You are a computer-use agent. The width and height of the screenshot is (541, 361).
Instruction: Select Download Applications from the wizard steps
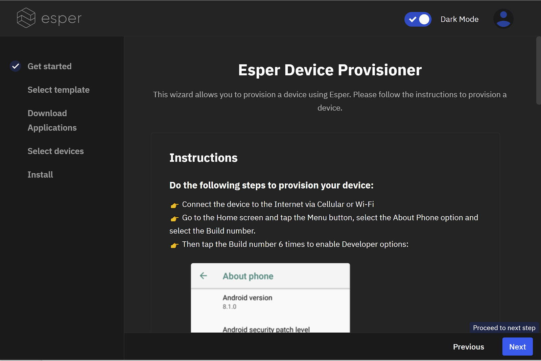[52, 120]
